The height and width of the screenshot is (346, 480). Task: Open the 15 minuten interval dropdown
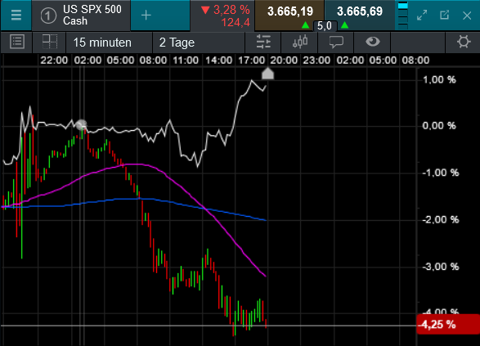click(109, 43)
